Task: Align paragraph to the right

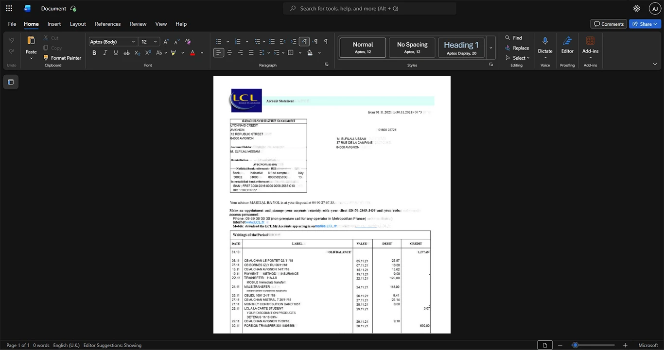Action: point(240,52)
